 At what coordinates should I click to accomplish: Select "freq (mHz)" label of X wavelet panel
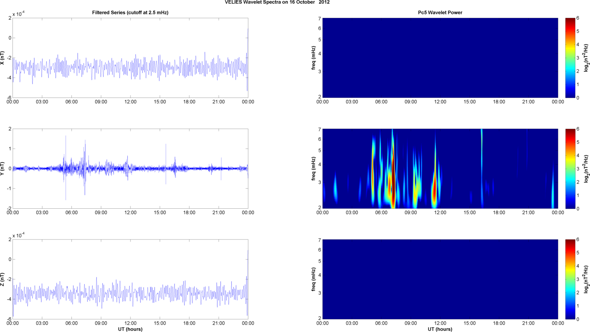pyautogui.click(x=314, y=58)
